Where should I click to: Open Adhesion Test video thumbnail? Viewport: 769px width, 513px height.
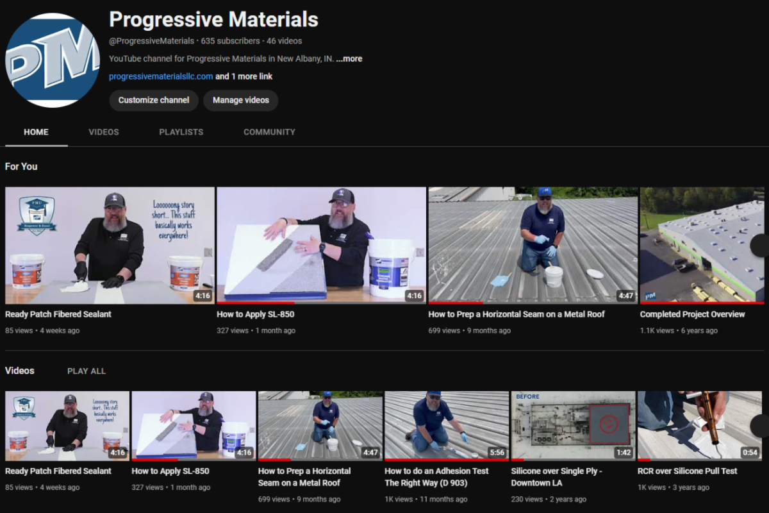click(x=447, y=426)
